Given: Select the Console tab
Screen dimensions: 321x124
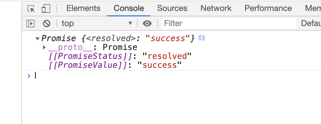Looking at the screenshot, I should tap(129, 8).
